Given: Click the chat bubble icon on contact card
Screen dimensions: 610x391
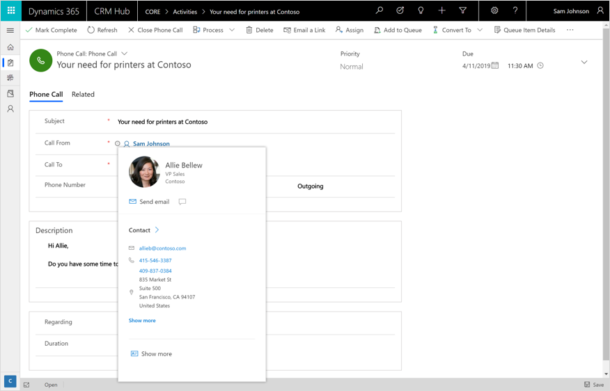Looking at the screenshot, I should click(x=182, y=202).
